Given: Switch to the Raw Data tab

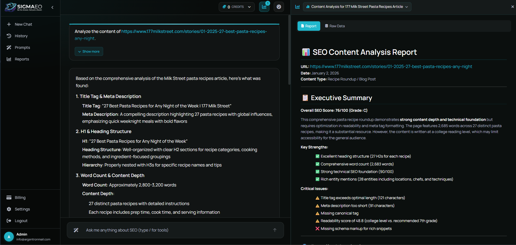Looking at the screenshot, I should (x=335, y=26).
